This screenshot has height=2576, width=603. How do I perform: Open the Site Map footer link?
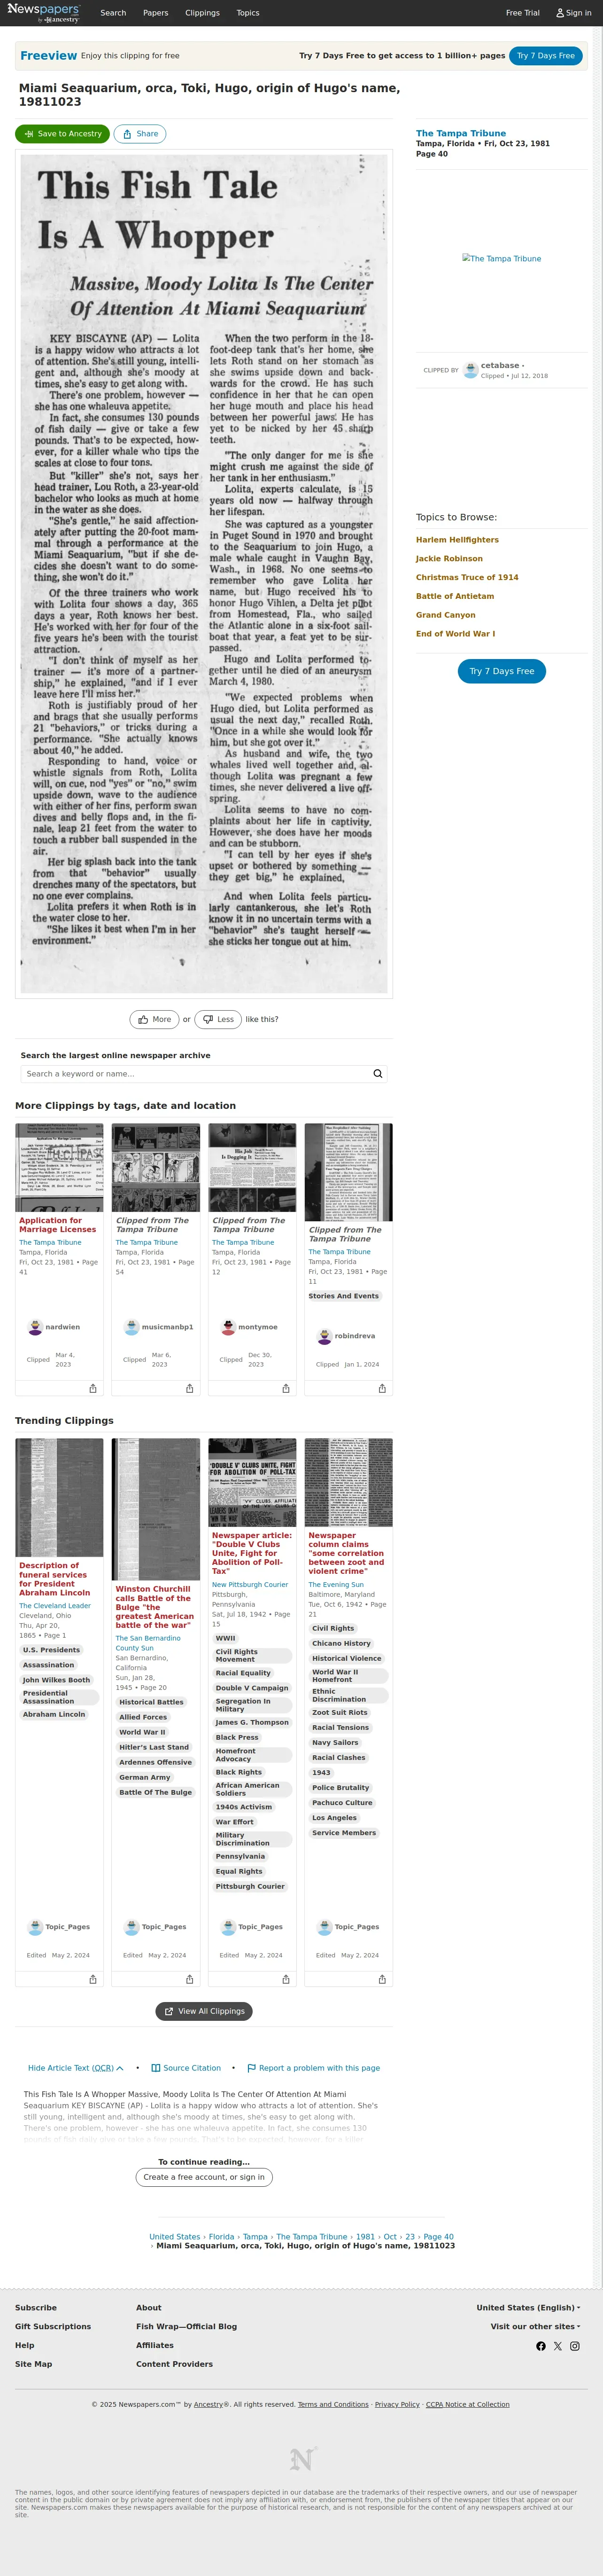pos(33,2364)
